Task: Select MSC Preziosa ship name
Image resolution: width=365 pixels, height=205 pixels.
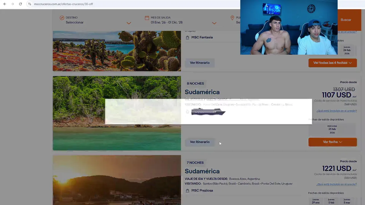Action: 202,190
